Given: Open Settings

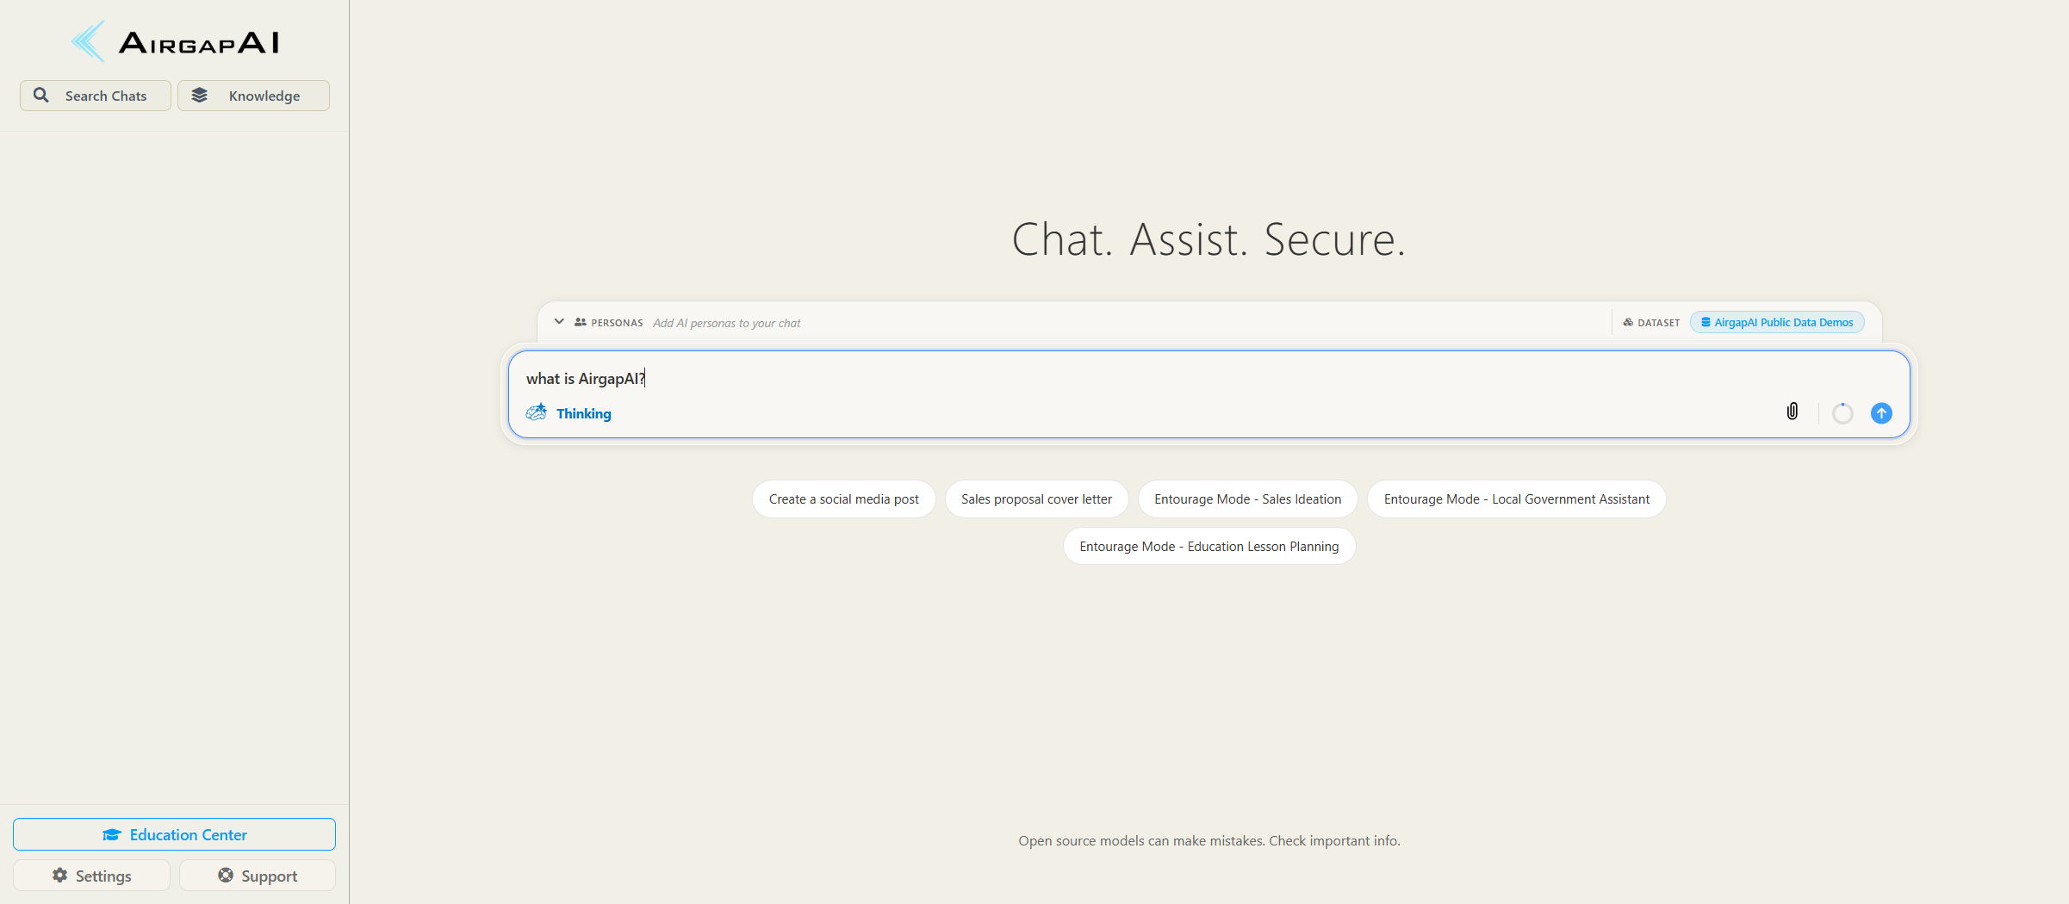Looking at the screenshot, I should click(91, 876).
